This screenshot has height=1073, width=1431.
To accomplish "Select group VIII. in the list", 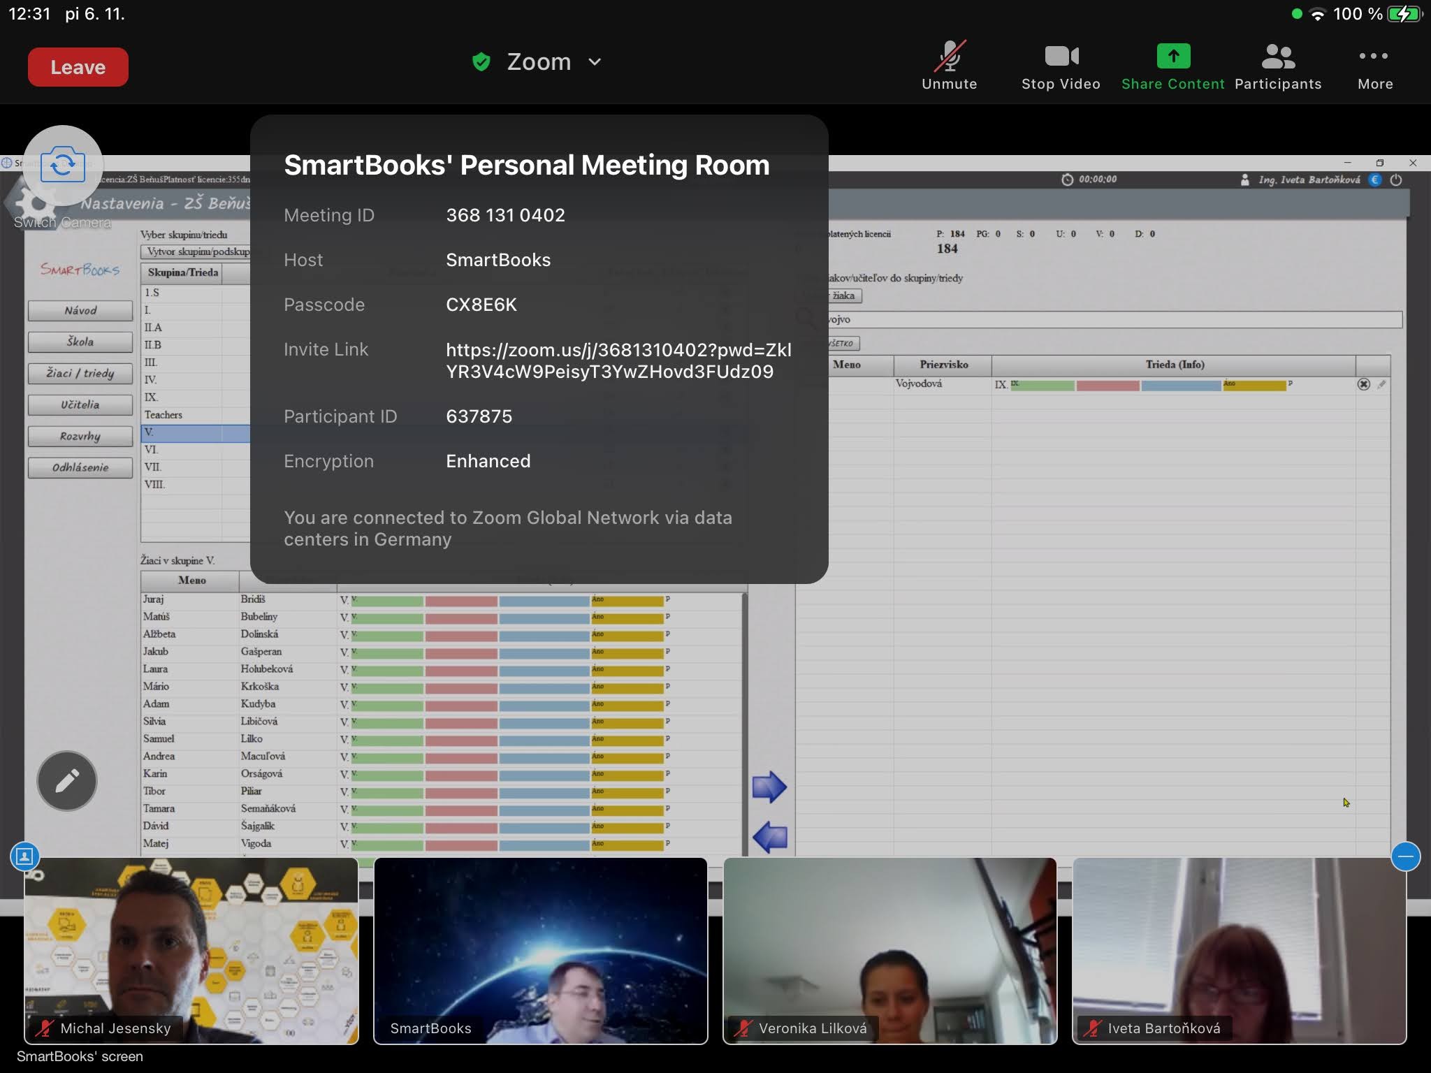I will click(196, 485).
